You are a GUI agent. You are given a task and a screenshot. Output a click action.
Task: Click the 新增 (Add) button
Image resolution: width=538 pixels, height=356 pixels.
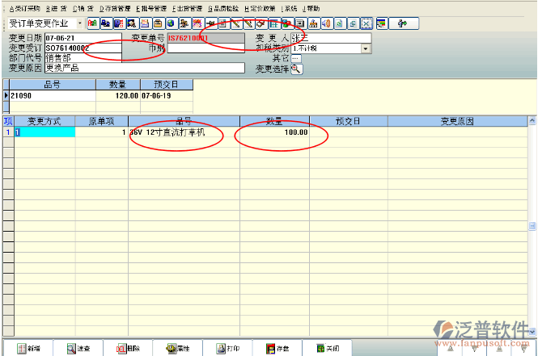point(28,349)
